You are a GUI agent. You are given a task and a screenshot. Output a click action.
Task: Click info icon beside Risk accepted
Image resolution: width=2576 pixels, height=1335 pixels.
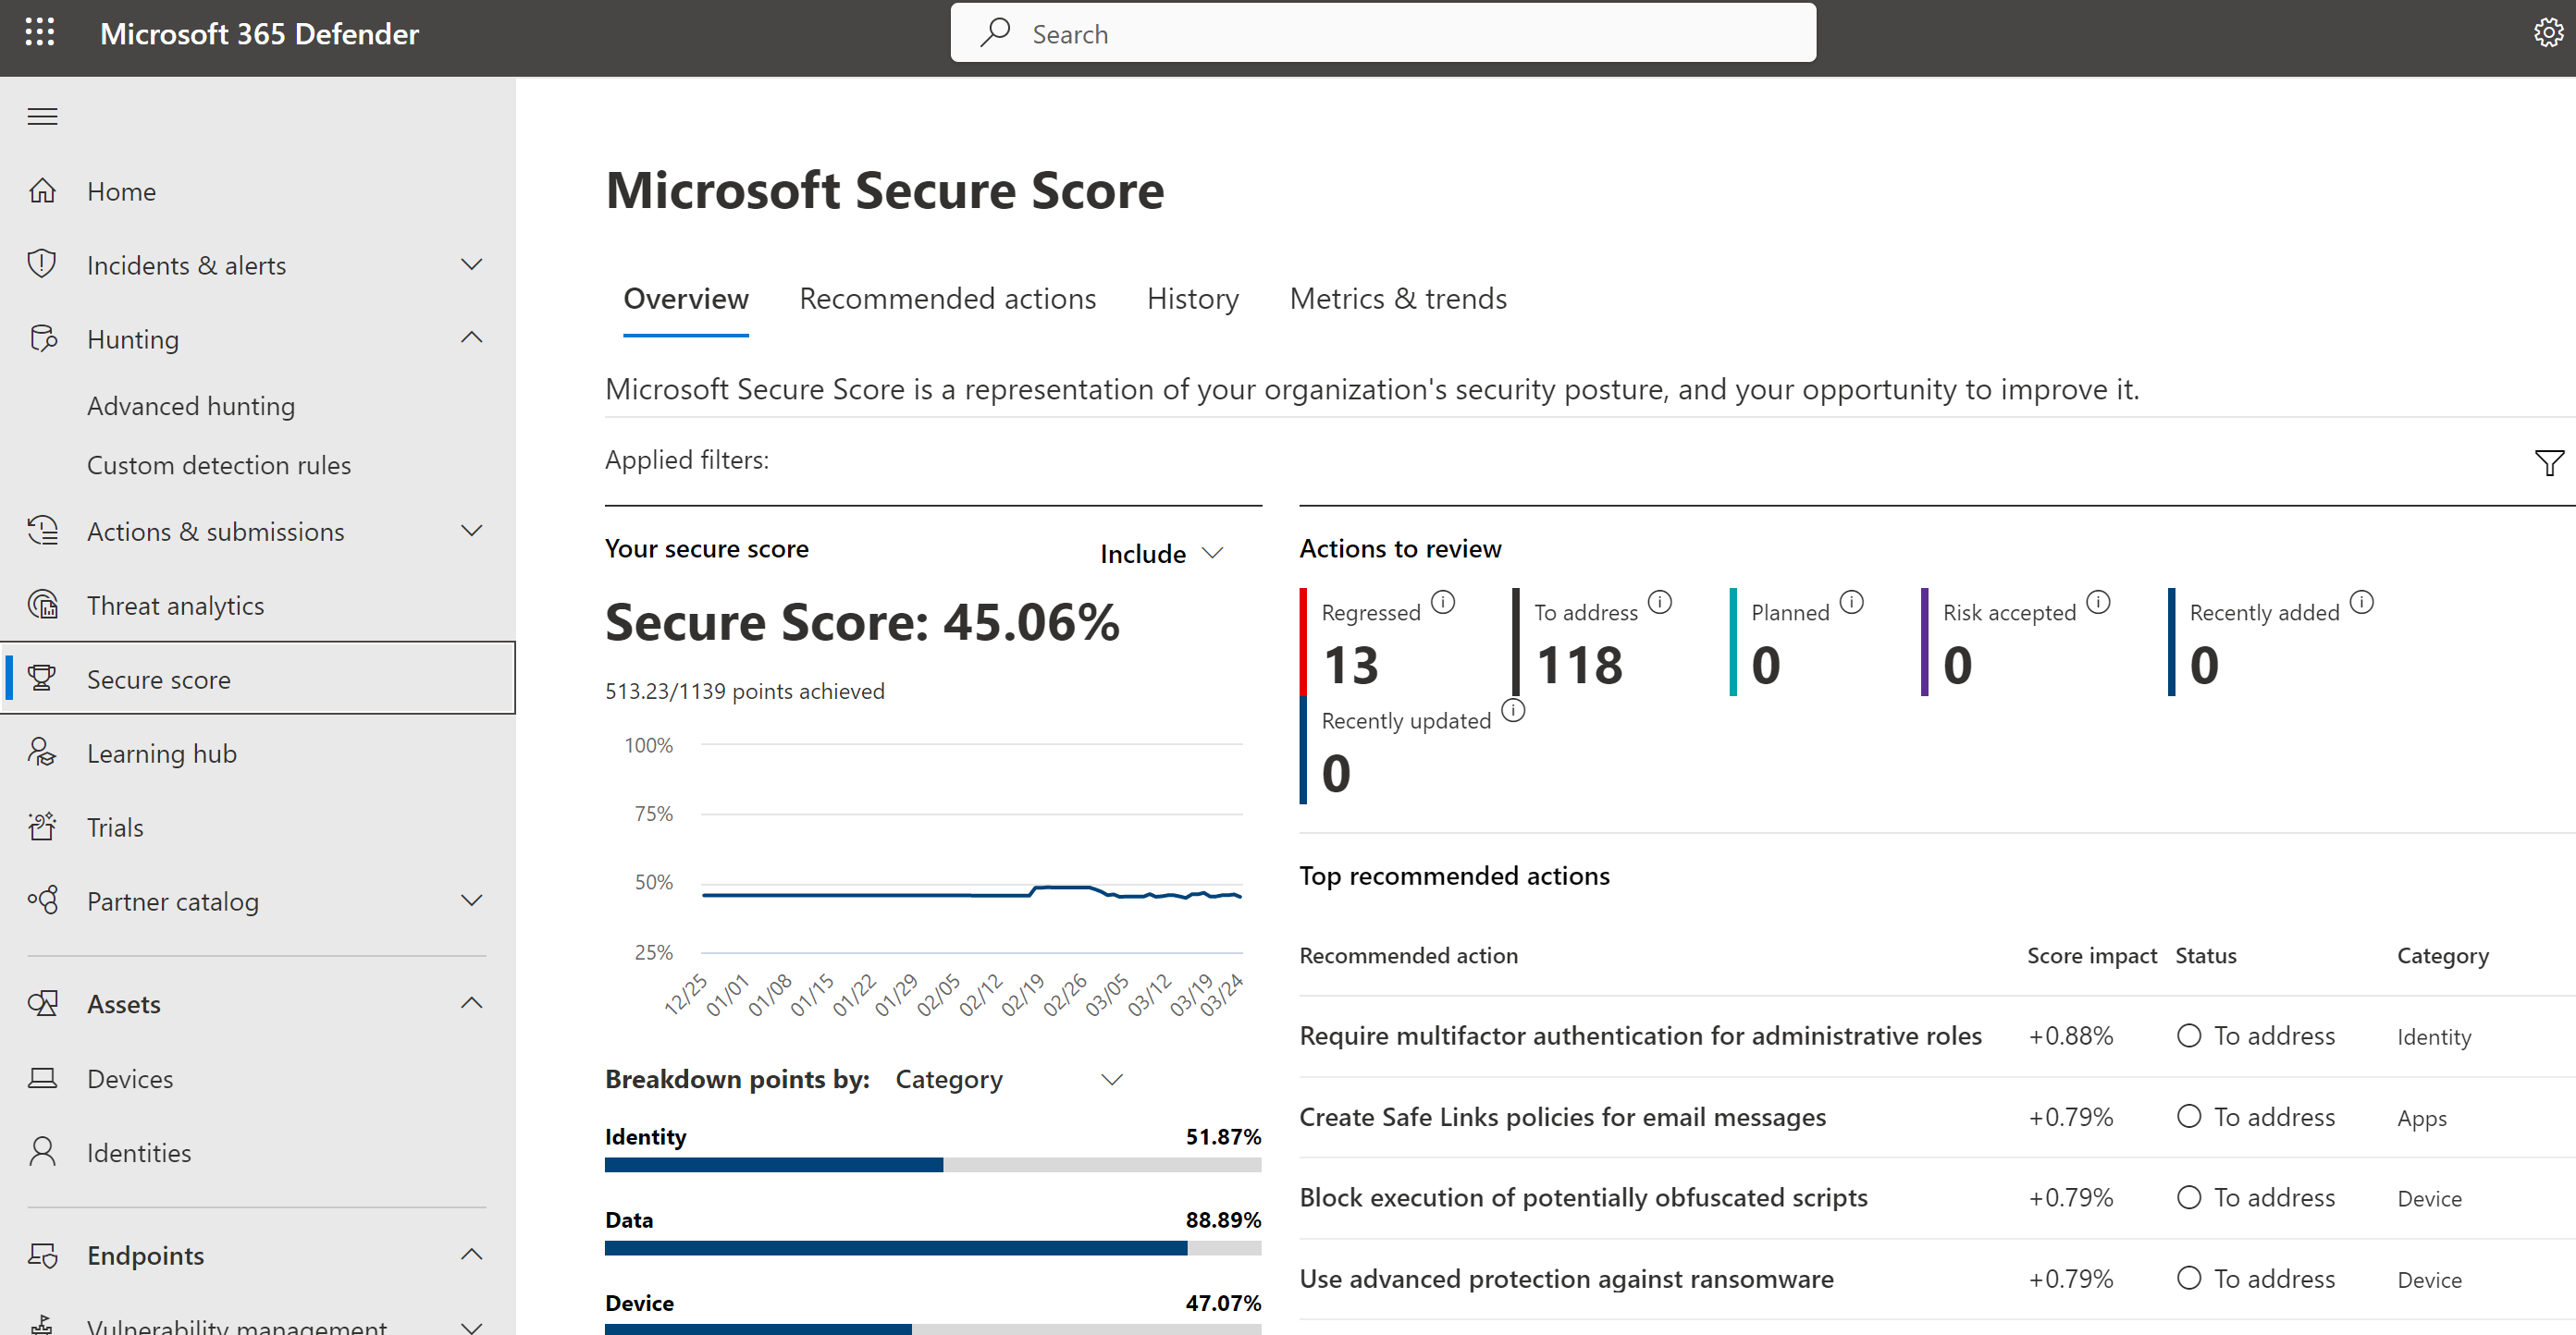coord(2098,602)
